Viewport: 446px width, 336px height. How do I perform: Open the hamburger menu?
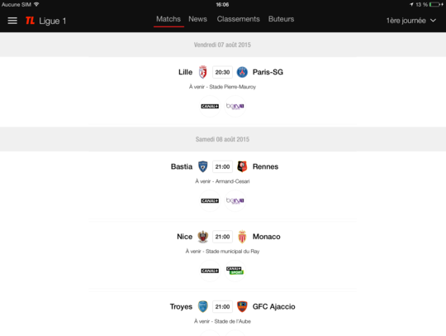click(12, 21)
